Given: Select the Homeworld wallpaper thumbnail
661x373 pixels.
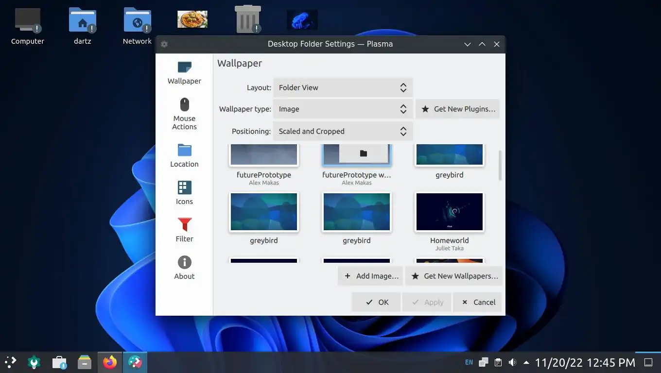Looking at the screenshot, I should 450,212.
